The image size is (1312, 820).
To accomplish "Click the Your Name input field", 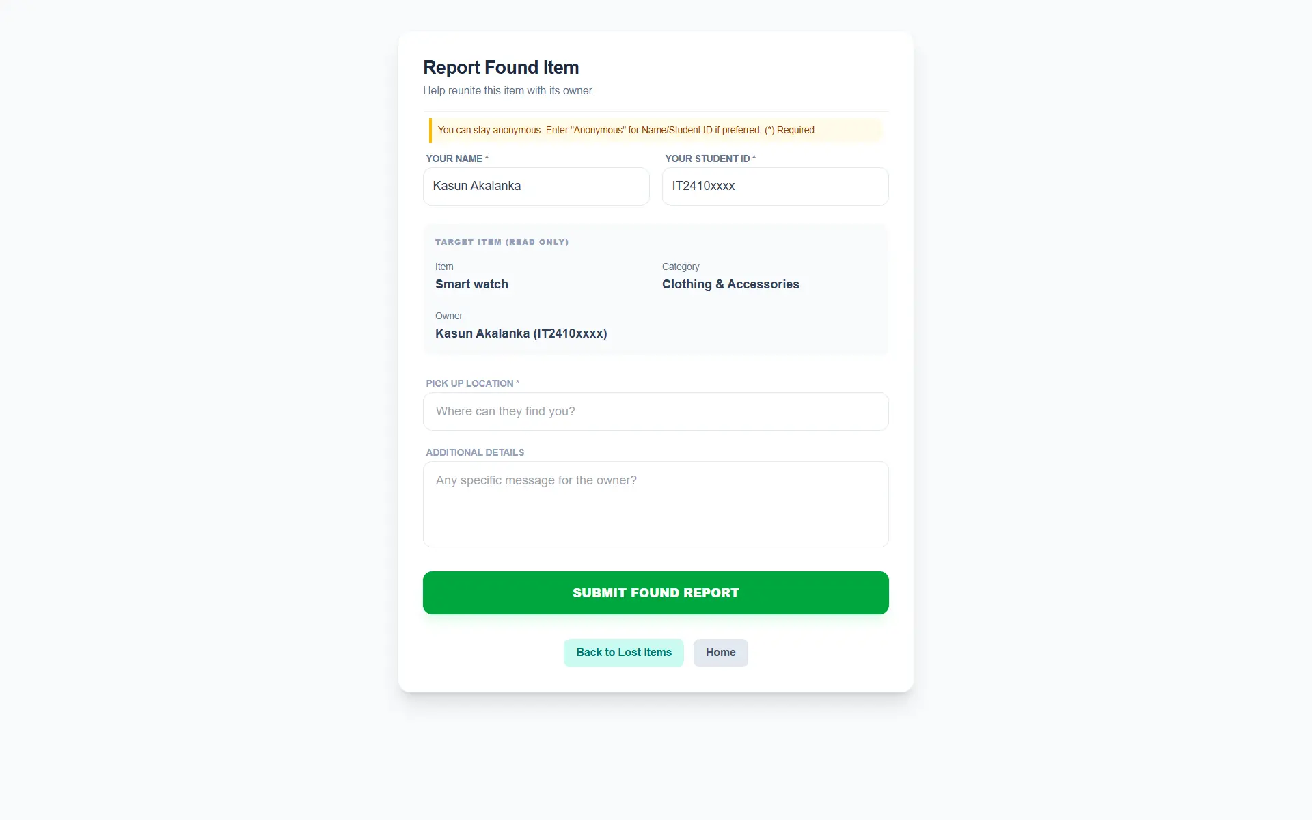I will point(536,187).
